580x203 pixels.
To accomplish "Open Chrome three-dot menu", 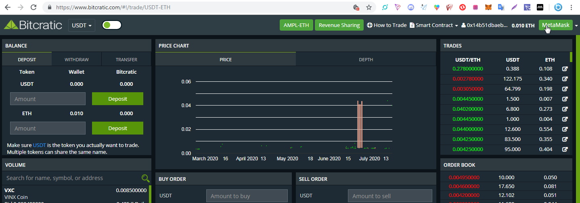I will tap(572, 7).
